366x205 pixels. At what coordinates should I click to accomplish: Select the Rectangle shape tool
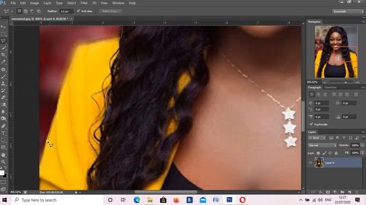(x=3, y=147)
